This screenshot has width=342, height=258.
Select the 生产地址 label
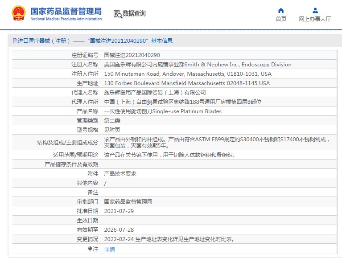(87, 83)
